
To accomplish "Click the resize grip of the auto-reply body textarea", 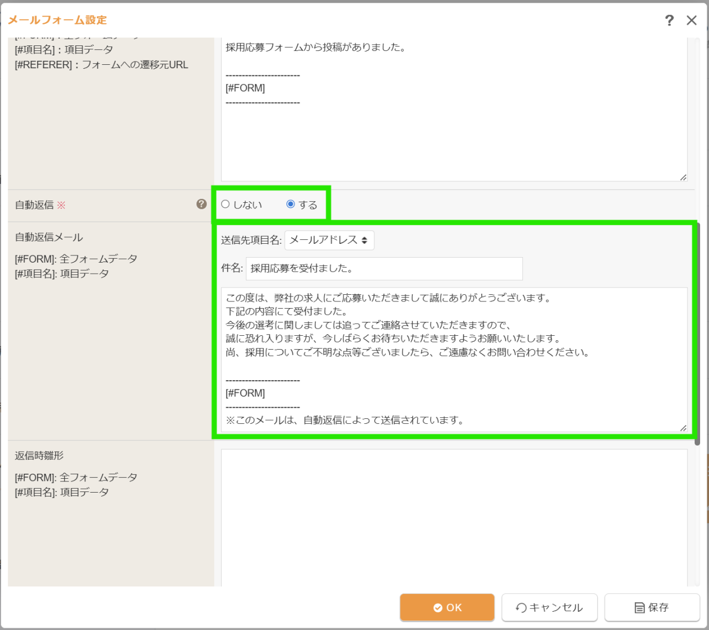I will (683, 427).
